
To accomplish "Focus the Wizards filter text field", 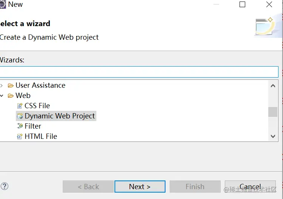I will pyautogui.click(x=138, y=72).
